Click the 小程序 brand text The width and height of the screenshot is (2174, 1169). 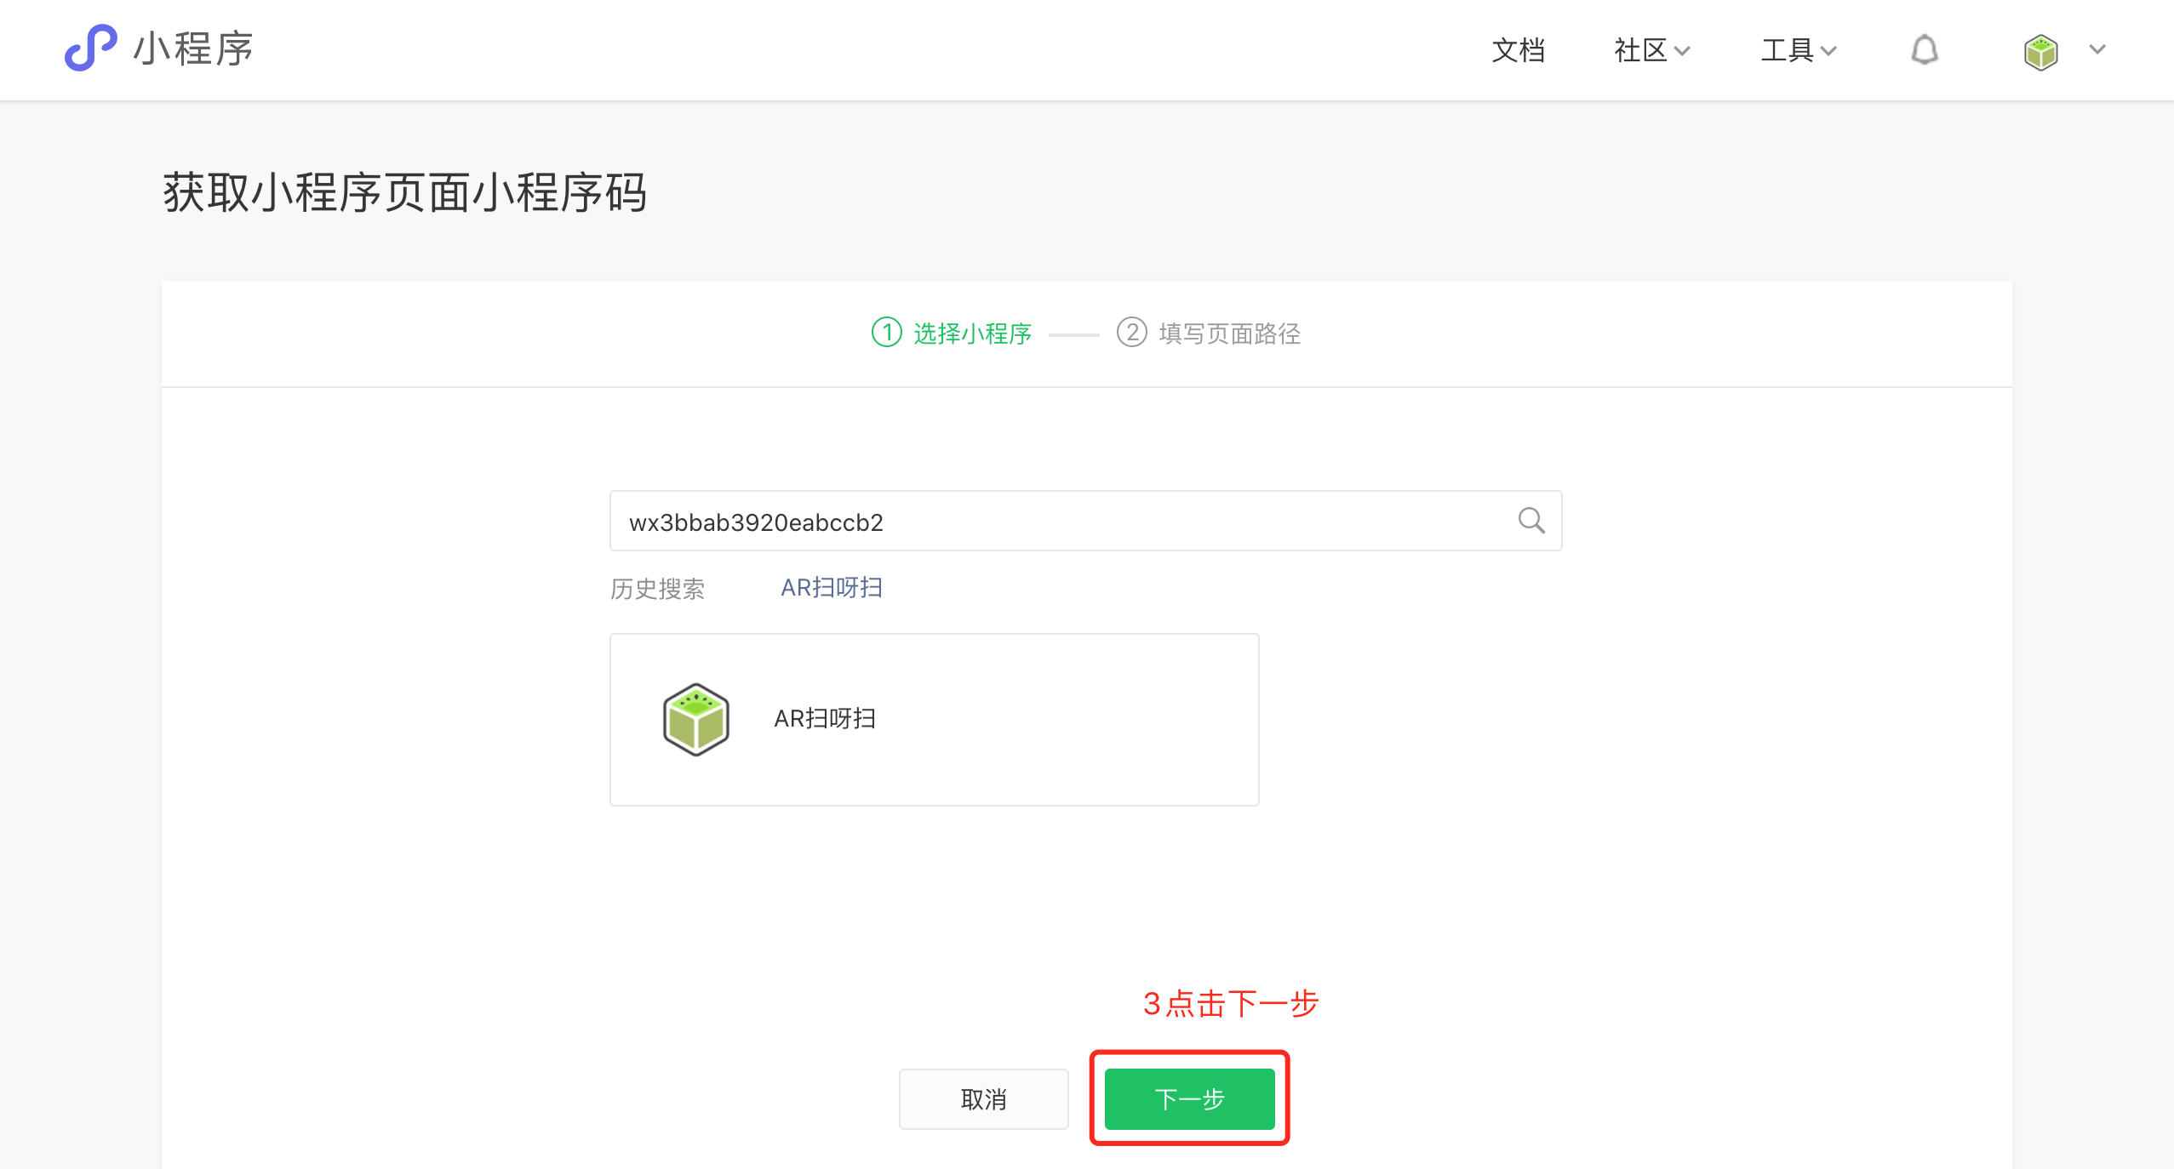193,48
